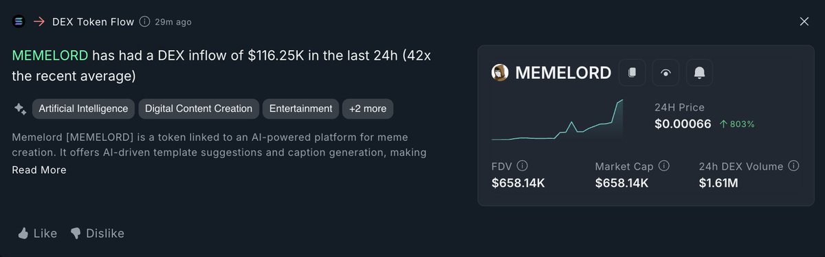Show info for 24h DEX Volume
This screenshot has height=257, width=825.
click(x=794, y=166)
